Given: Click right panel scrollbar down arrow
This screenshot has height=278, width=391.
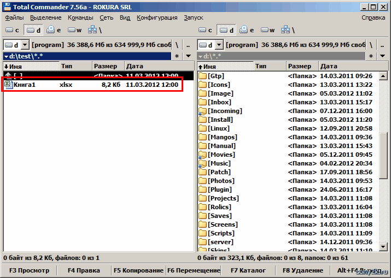Looking at the screenshot, I should tap(383, 247).
